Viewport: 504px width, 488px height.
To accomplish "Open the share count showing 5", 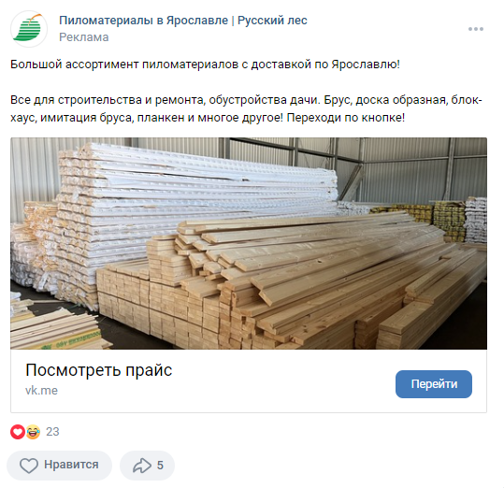I will [x=160, y=466].
